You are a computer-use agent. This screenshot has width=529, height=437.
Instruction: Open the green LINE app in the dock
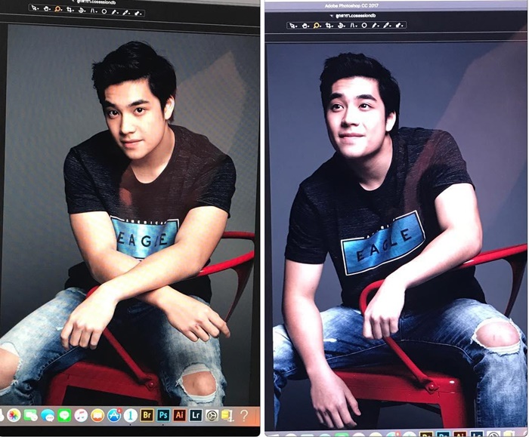click(x=64, y=414)
